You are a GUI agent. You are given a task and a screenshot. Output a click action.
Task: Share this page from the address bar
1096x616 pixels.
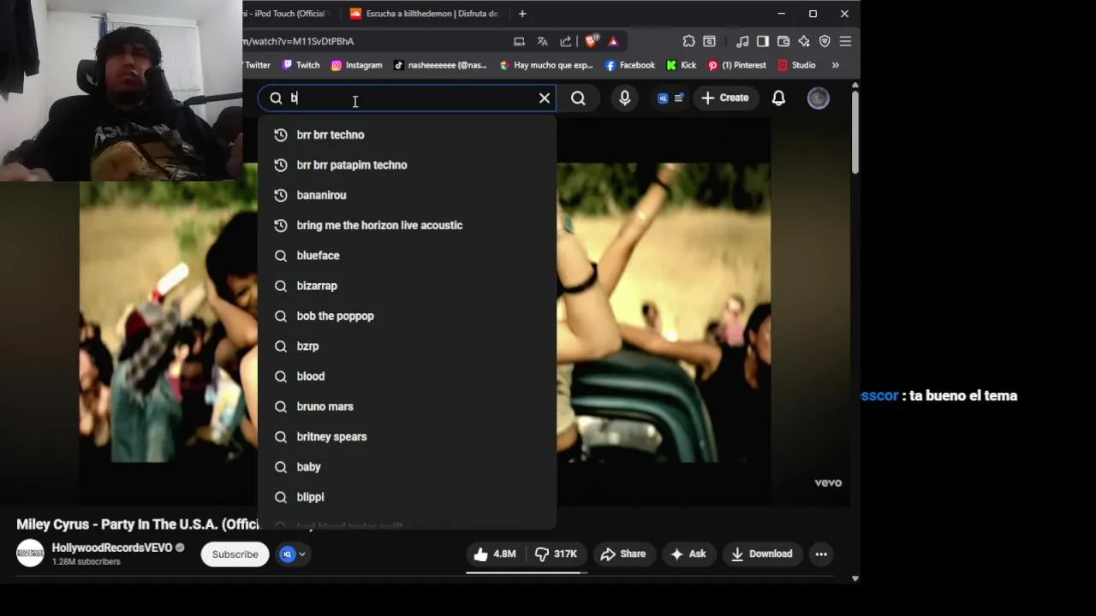(x=566, y=41)
